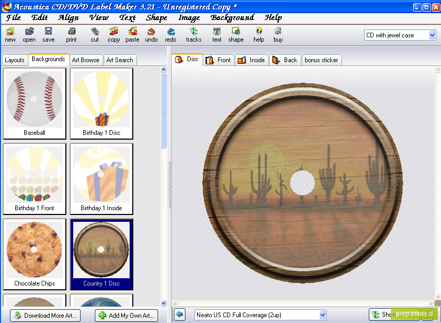Expand the CD with jewel case dropdown
This screenshot has height=323, width=441.
432,35
